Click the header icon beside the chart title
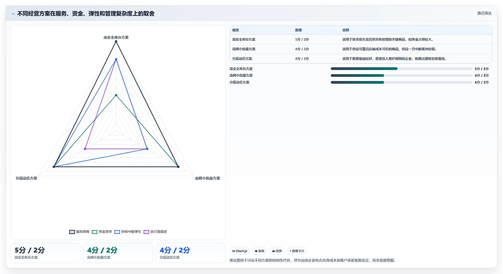 (13, 14)
